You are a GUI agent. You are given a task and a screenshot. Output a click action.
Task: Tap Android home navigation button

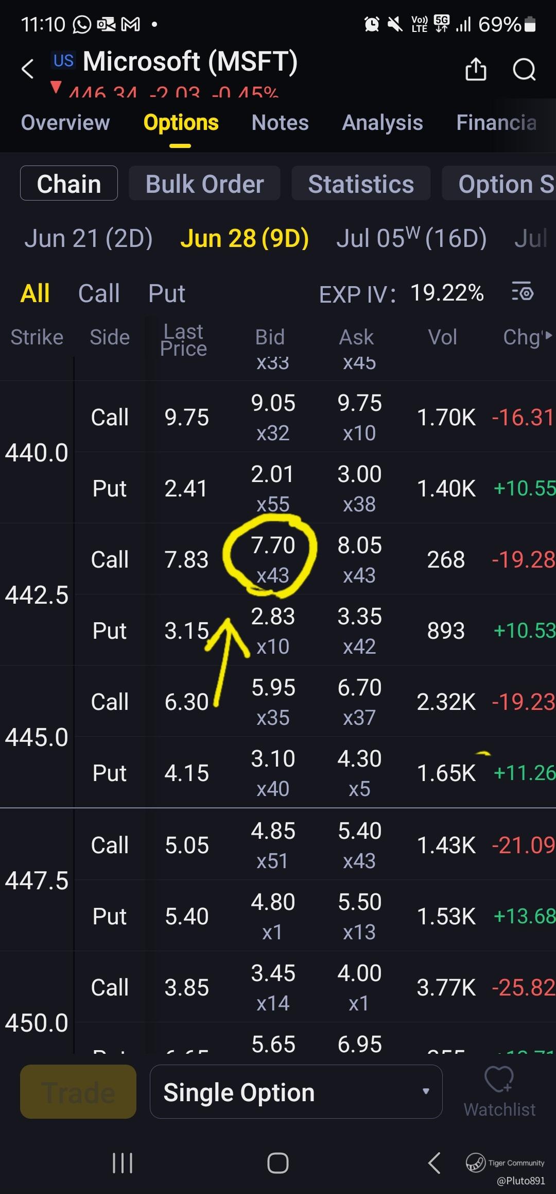(278, 1163)
